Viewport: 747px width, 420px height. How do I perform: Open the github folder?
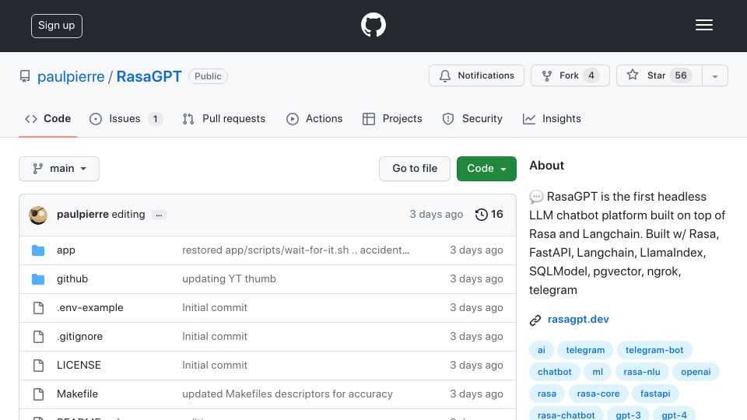pyautogui.click(x=72, y=279)
